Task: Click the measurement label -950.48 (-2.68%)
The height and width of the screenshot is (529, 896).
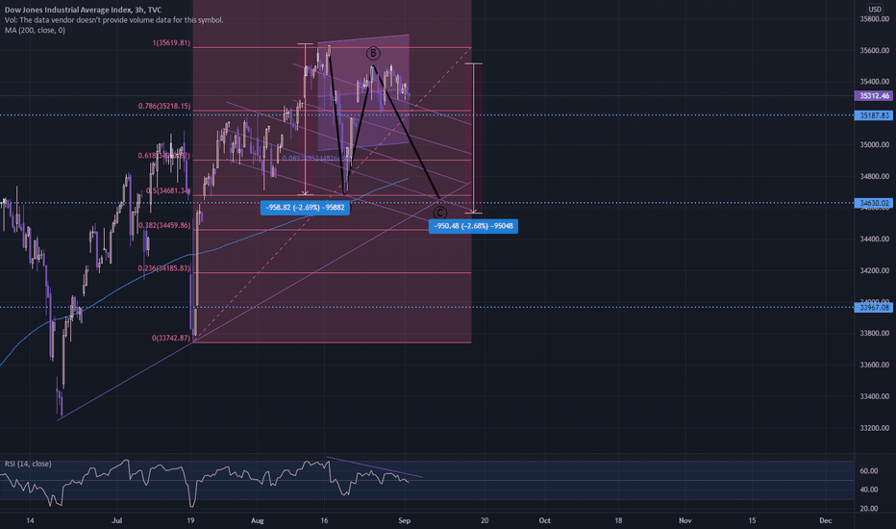Action: 473,226
